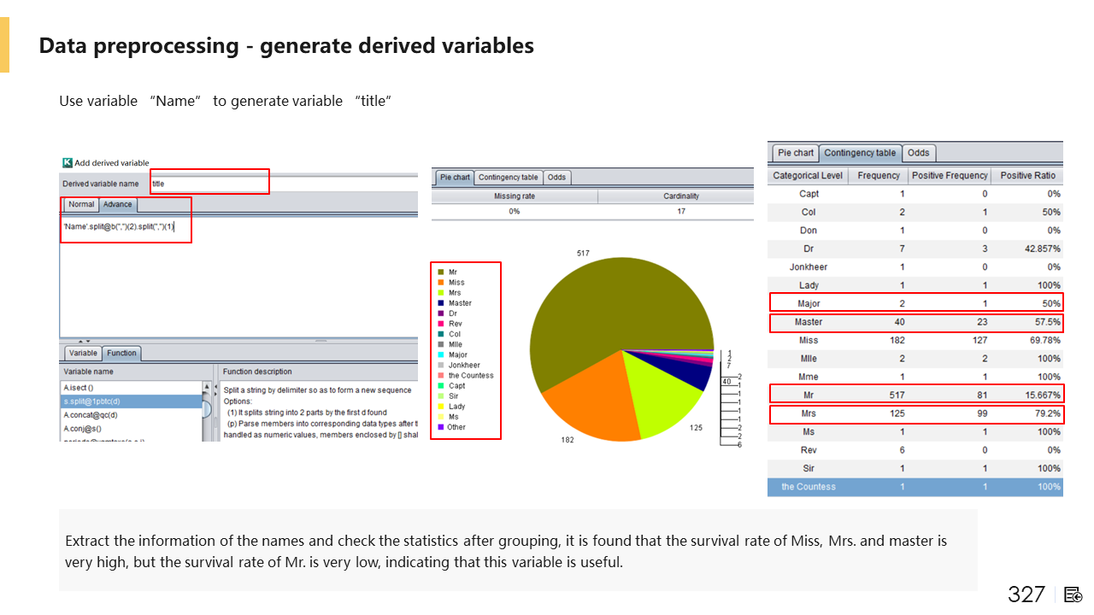The image size is (1094, 615).
Task: Open the Odds tab above the pie chart
Action: coord(556,177)
